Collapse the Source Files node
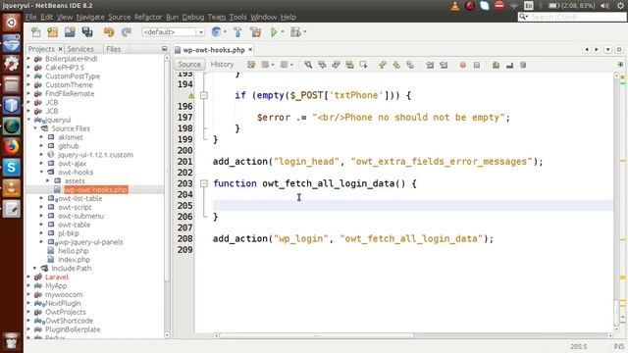628x353 pixels. [x=35, y=128]
